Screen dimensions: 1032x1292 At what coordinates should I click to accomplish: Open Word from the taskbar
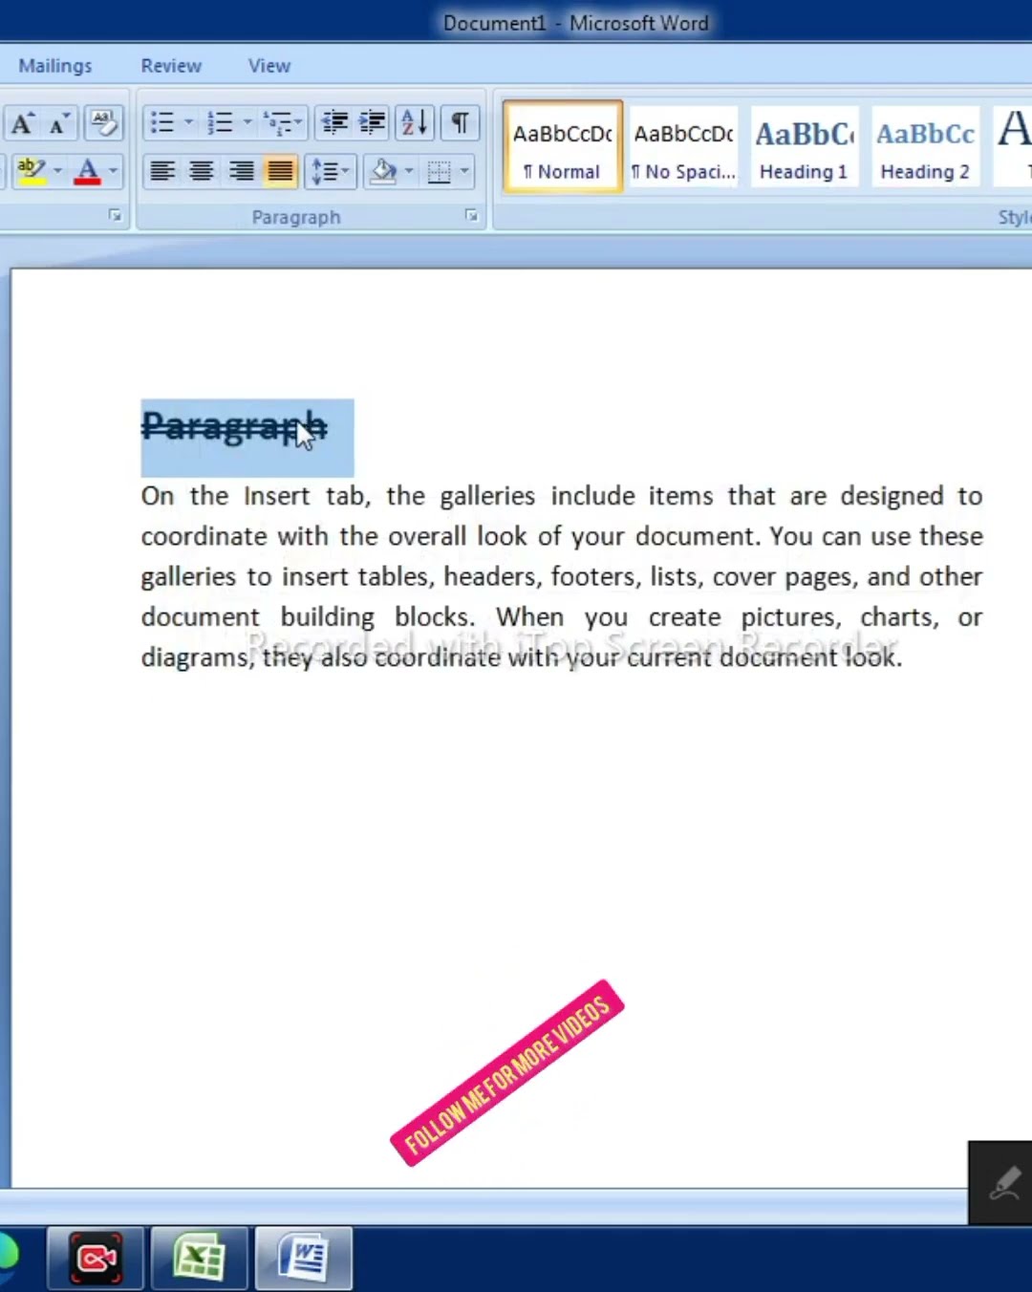click(x=304, y=1259)
